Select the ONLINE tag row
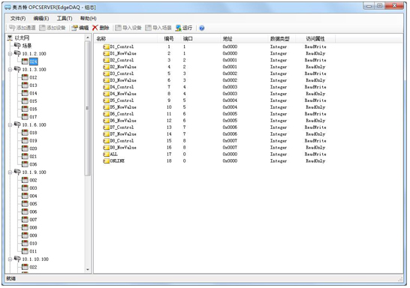Screen dimensions: 410x288 click(215, 161)
